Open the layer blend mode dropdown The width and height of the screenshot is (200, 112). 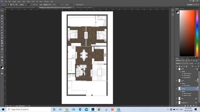pyautogui.click(x=182, y=63)
